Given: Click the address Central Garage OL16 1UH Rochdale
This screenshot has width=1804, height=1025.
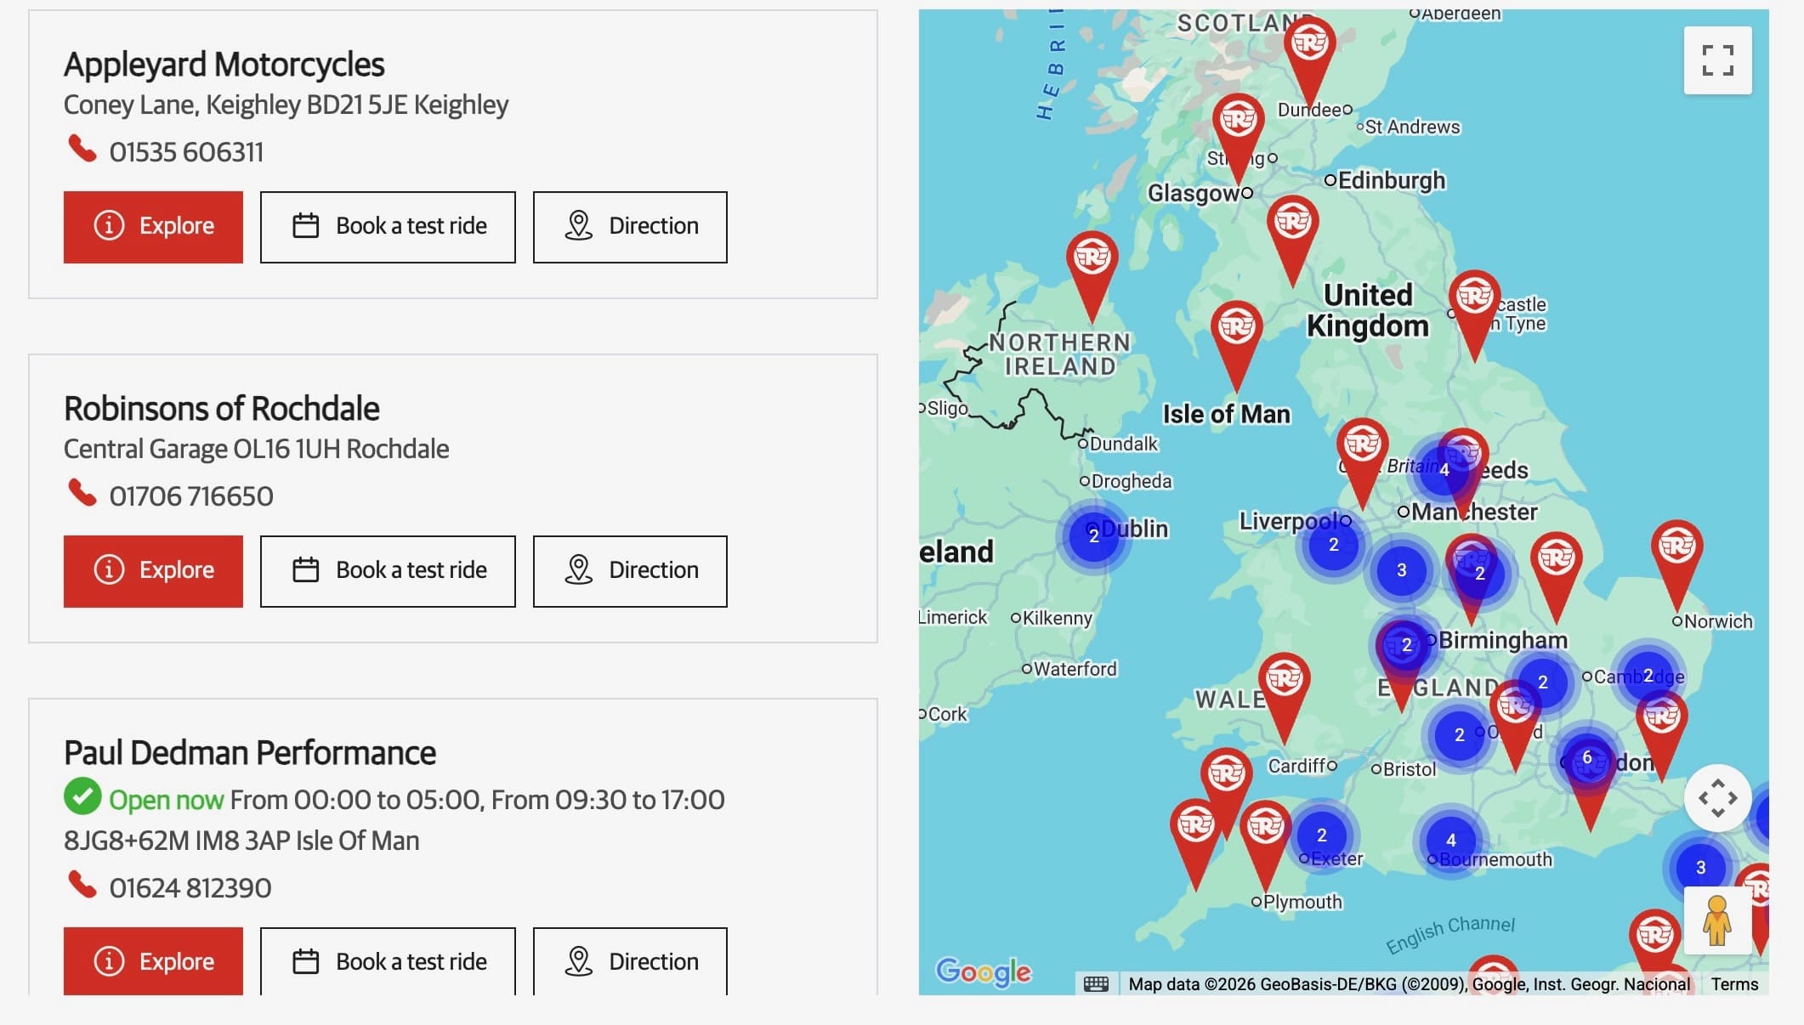Looking at the screenshot, I should [257, 449].
